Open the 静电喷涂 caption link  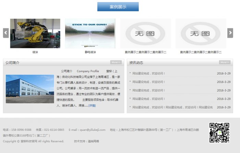[90, 52]
